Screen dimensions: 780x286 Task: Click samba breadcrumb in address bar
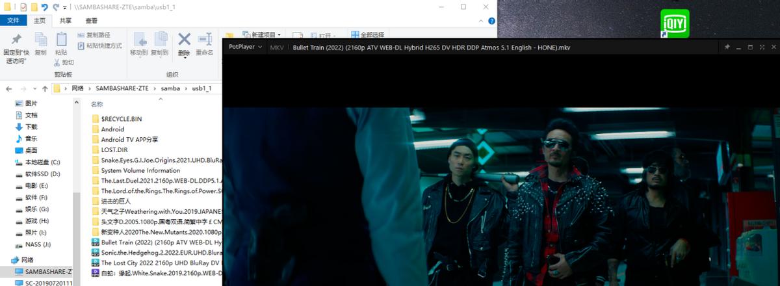tap(170, 88)
